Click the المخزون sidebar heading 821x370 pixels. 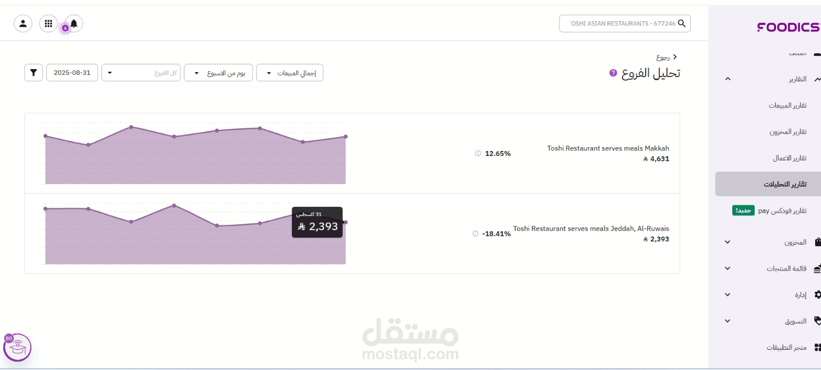[x=795, y=242]
